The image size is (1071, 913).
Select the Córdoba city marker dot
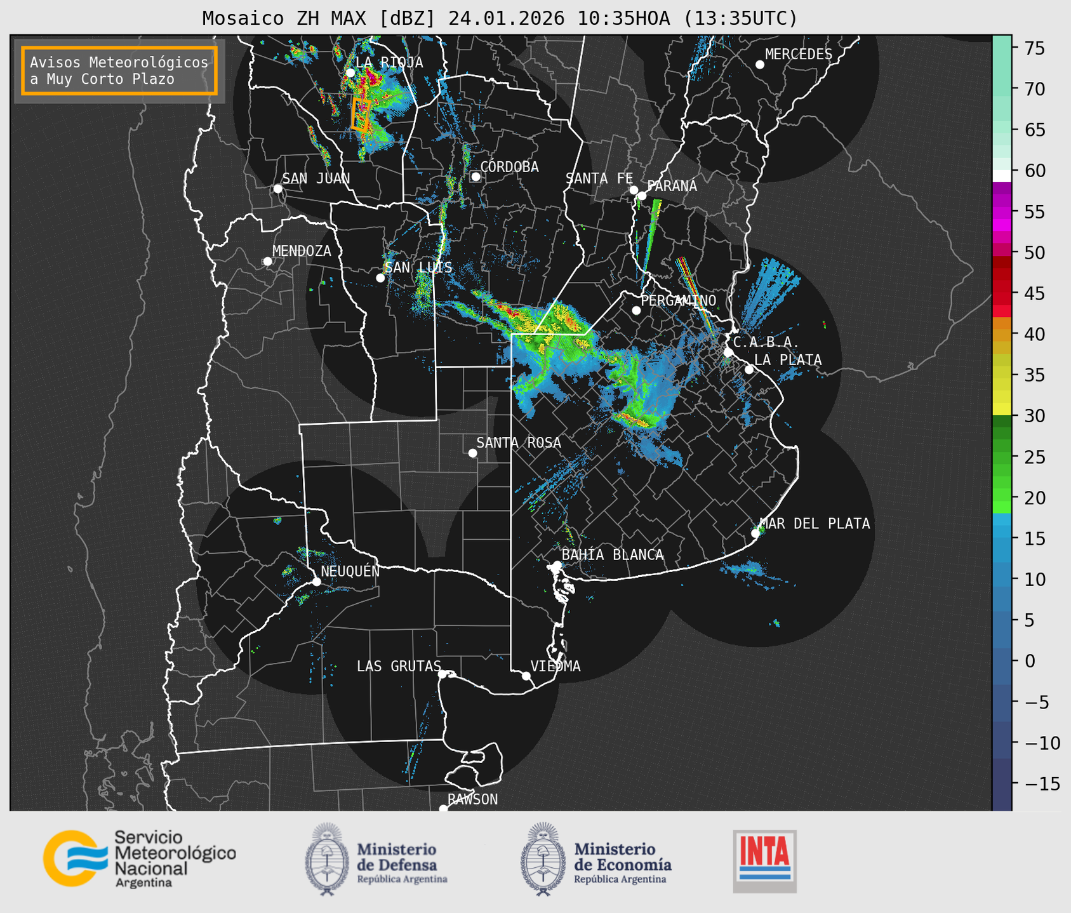coord(476,177)
